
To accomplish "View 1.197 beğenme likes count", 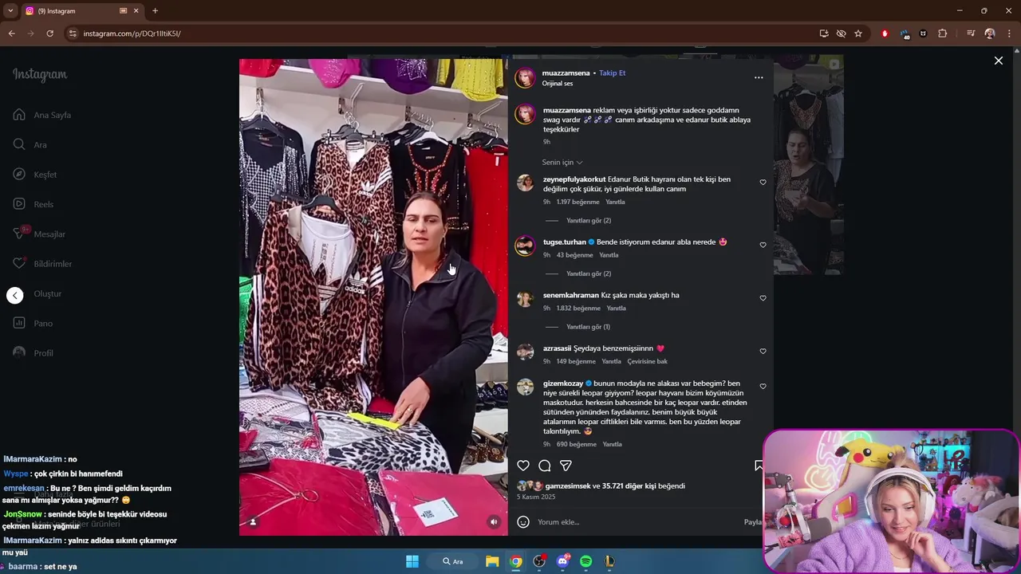I will 578,202.
